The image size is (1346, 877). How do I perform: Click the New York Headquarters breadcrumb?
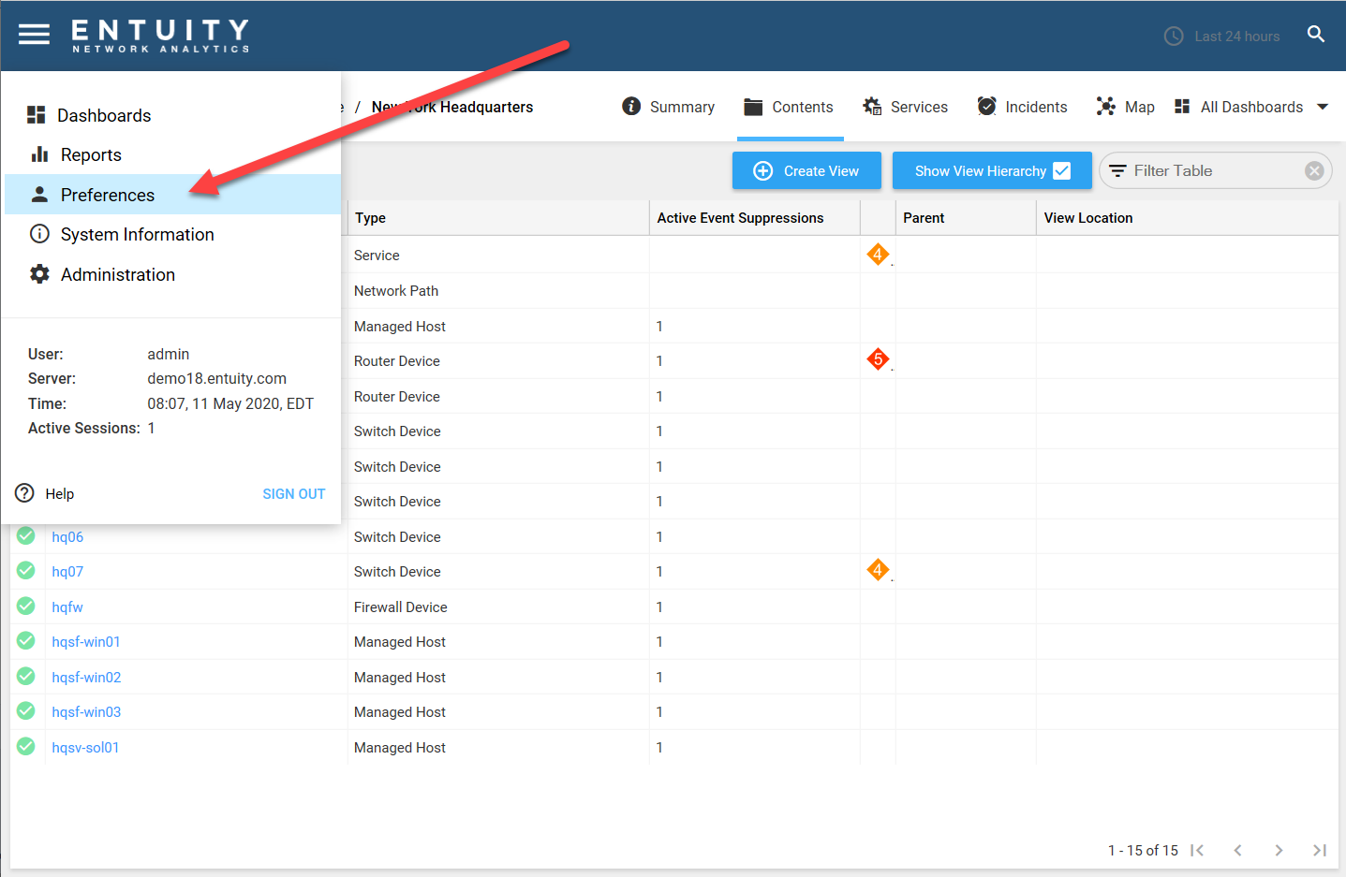(452, 107)
